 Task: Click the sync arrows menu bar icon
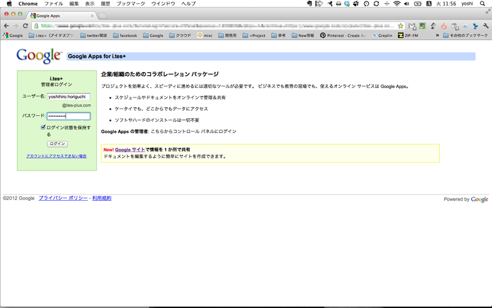point(376,4)
